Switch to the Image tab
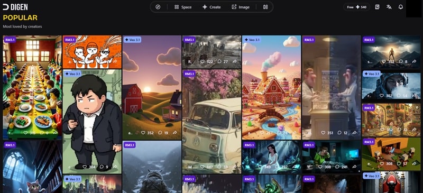 [241, 7]
